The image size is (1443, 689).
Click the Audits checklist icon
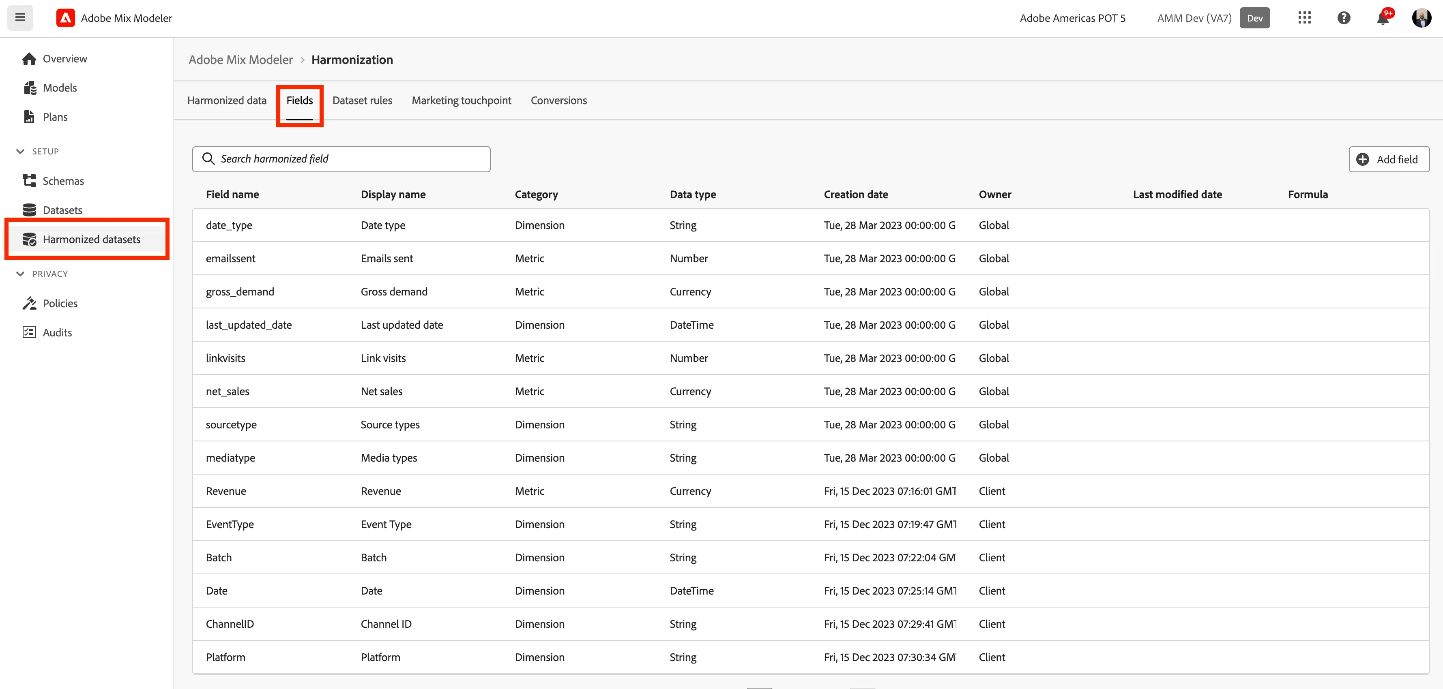click(29, 332)
